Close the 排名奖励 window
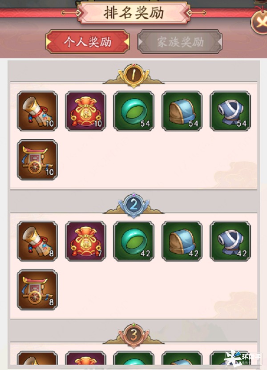 [259, 23]
